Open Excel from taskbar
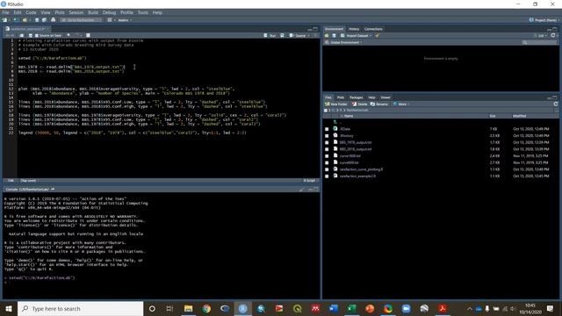The image size is (562, 316). point(351,308)
